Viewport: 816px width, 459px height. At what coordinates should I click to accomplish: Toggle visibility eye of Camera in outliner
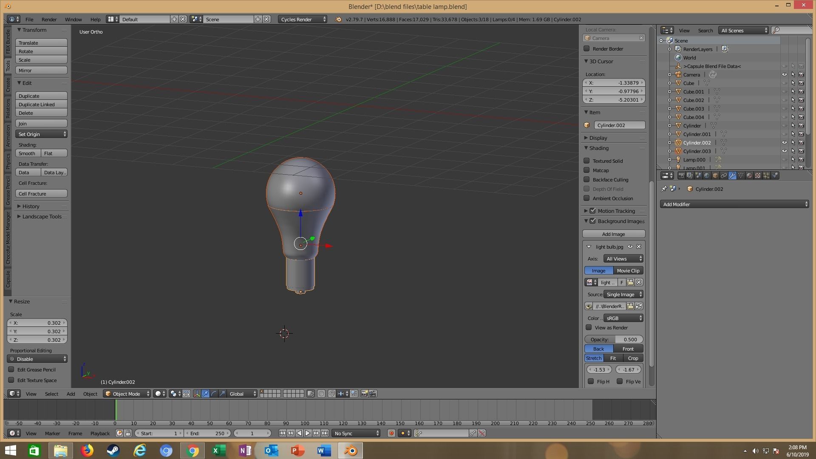tap(785, 75)
